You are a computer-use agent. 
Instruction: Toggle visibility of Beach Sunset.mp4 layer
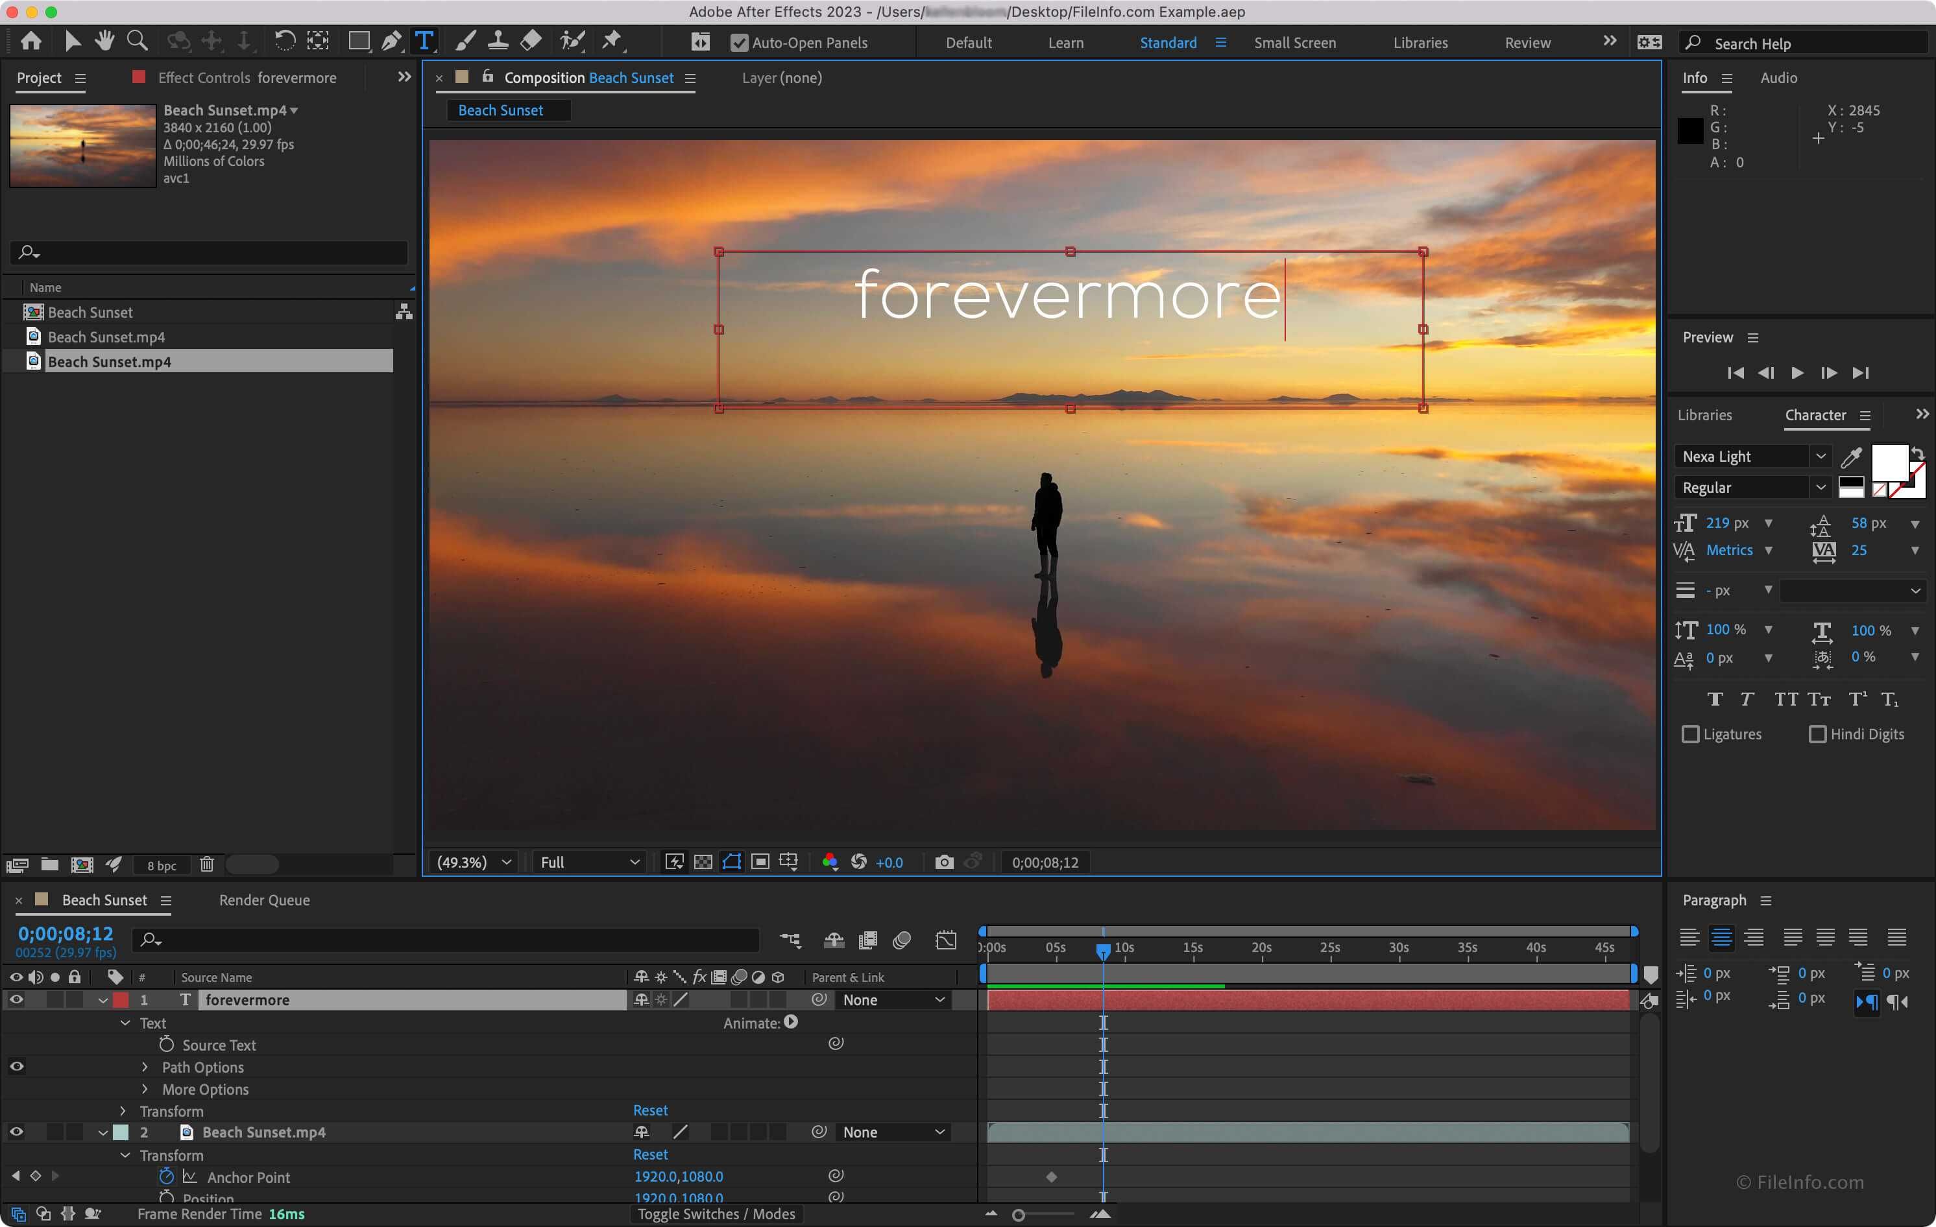click(16, 1131)
